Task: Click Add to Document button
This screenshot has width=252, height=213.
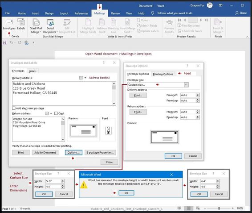Action: pos(45,153)
